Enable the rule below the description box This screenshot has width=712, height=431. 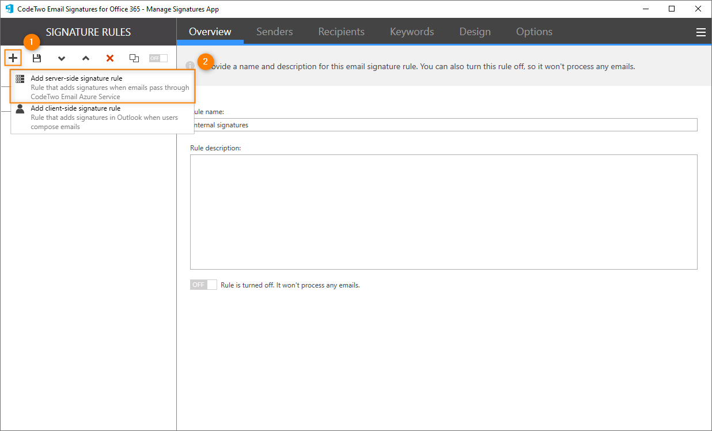coord(203,284)
